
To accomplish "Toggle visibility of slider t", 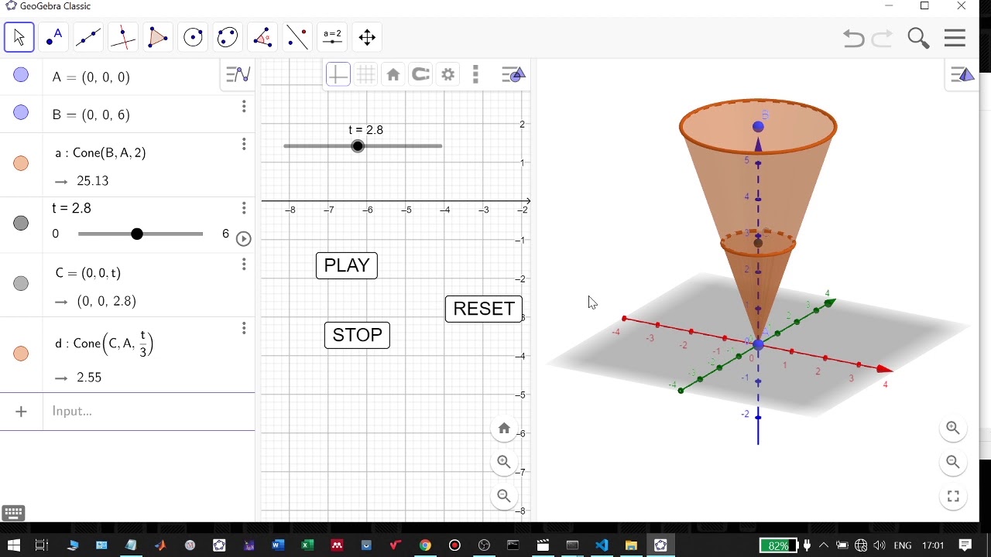I will tap(21, 224).
